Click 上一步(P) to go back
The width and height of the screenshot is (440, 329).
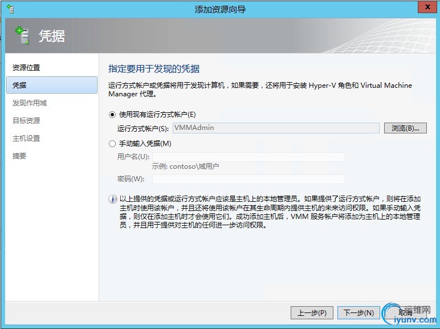point(312,312)
